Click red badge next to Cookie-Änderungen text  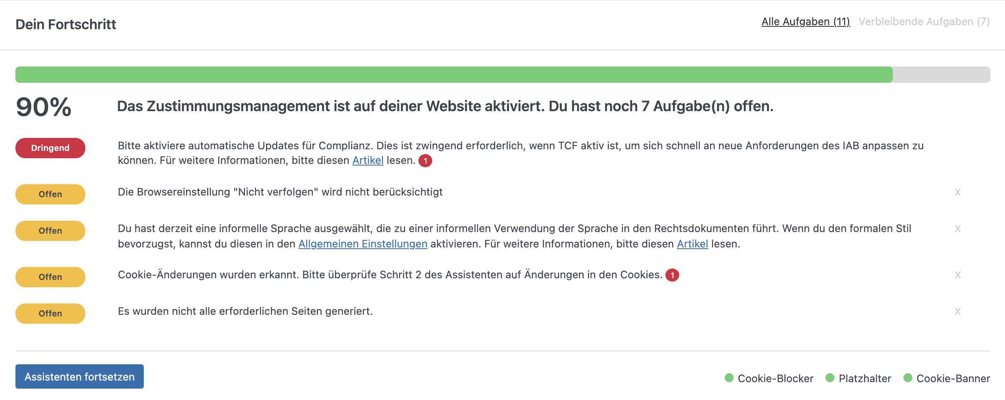(672, 275)
